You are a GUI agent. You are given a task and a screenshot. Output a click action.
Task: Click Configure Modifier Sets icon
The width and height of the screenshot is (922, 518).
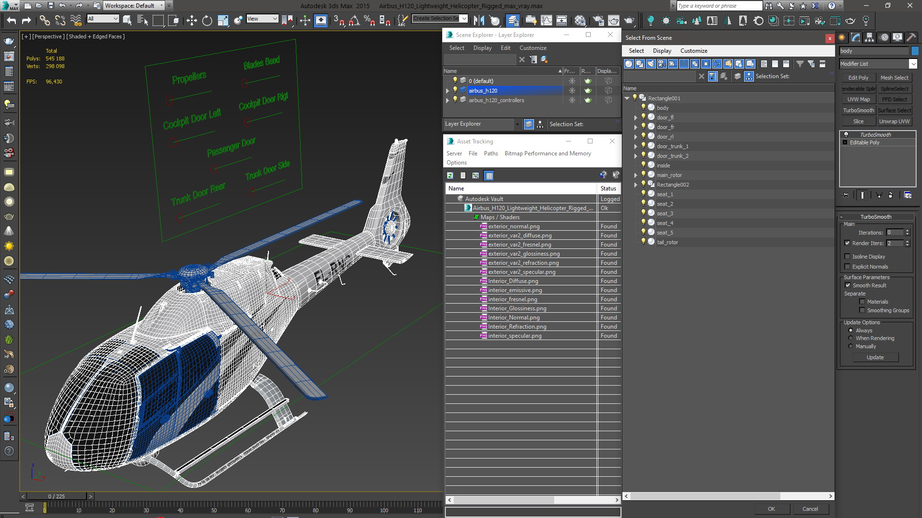(908, 195)
